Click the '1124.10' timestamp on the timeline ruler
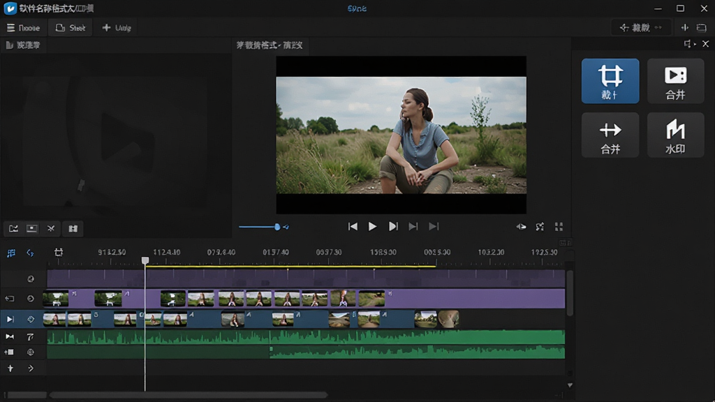This screenshot has width=715, height=402. pyautogui.click(x=166, y=252)
